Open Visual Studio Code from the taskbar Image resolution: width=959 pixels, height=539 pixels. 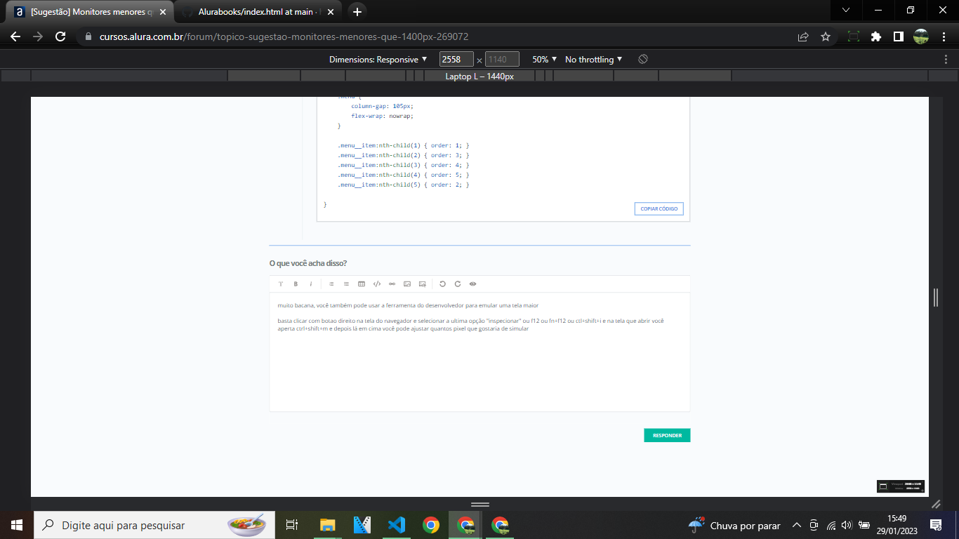397,525
